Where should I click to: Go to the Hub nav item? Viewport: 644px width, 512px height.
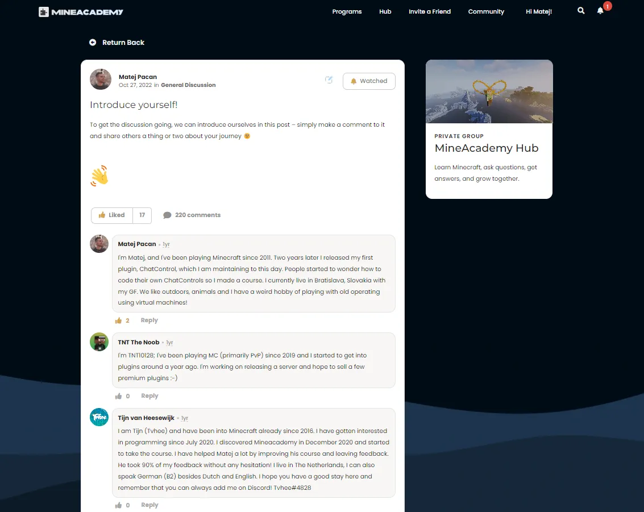click(x=385, y=11)
